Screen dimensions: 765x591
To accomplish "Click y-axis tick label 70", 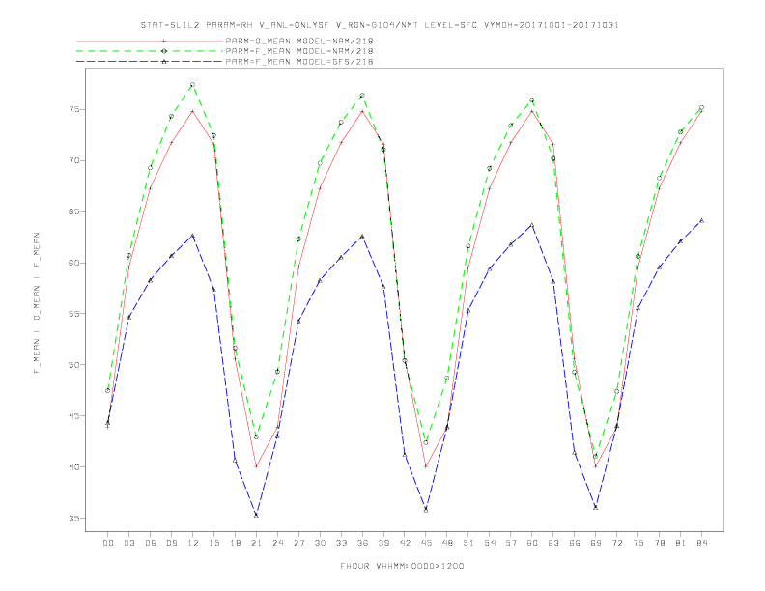I will point(74,160).
